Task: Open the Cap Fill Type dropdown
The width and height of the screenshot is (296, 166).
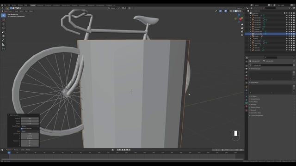Action: coord(30,126)
